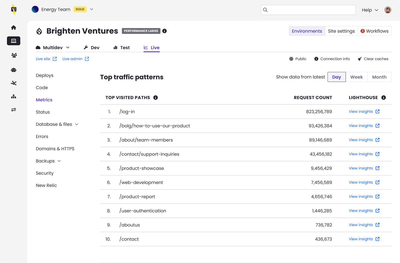Expand the Energy Team workspace dropdown
The width and height of the screenshot is (400, 263).
coord(91,9)
